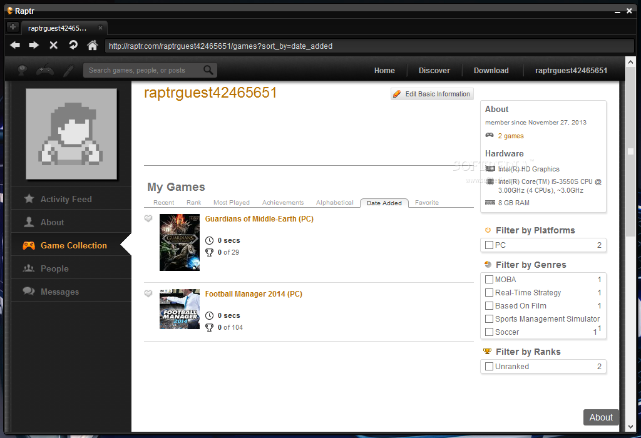Open the Home nav item
Screen dimensions: 641x438
[384, 71]
